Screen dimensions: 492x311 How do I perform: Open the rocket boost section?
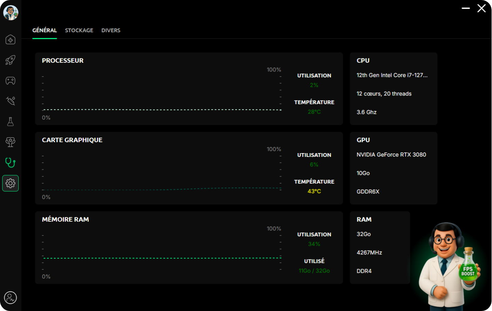tap(10, 60)
